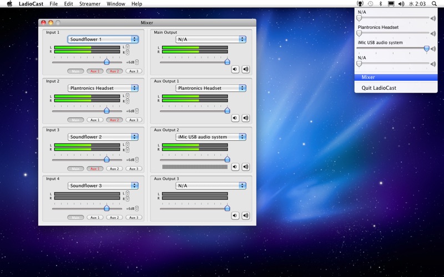
Task: Click the LadioCast status icon in menu bar
Action: click(x=360, y=4)
